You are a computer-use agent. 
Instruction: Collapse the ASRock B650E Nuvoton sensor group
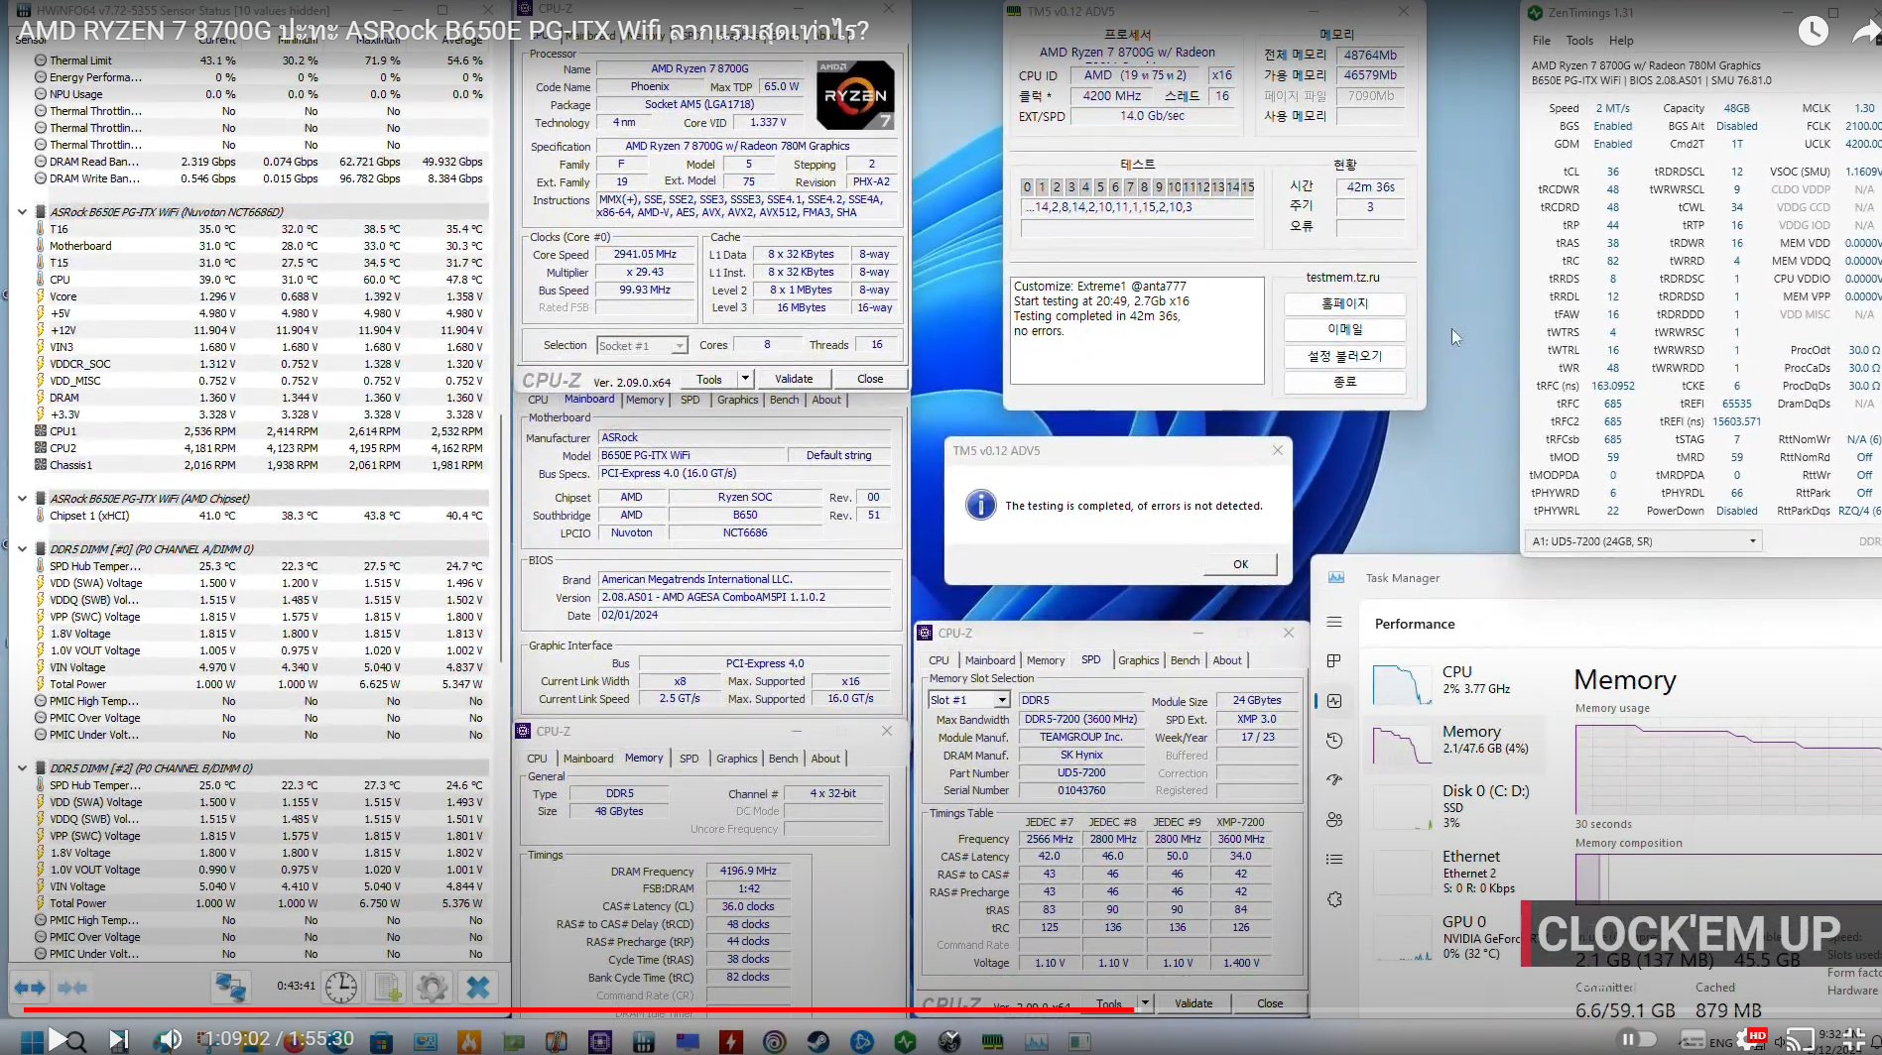click(x=22, y=212)
